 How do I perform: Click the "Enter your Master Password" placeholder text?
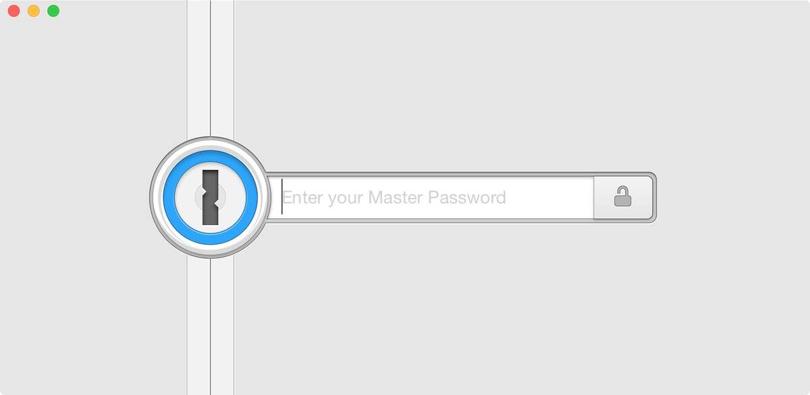pyautogui.click(x=394, y=197)
